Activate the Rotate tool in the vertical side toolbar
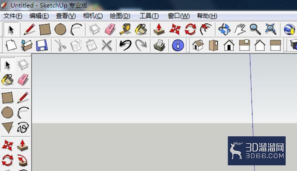The width and height of the screenshot is (297, 171). click(x=8, y=160)
